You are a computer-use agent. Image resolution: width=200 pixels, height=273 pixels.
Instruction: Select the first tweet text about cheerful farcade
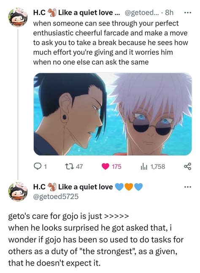pyautogui.click(x=111, y=43)
